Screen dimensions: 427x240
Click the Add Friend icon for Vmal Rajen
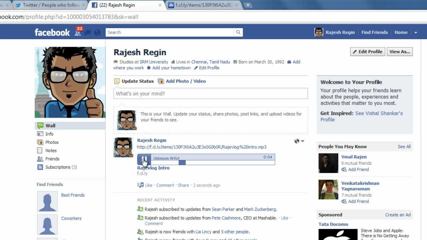point(344,170)
